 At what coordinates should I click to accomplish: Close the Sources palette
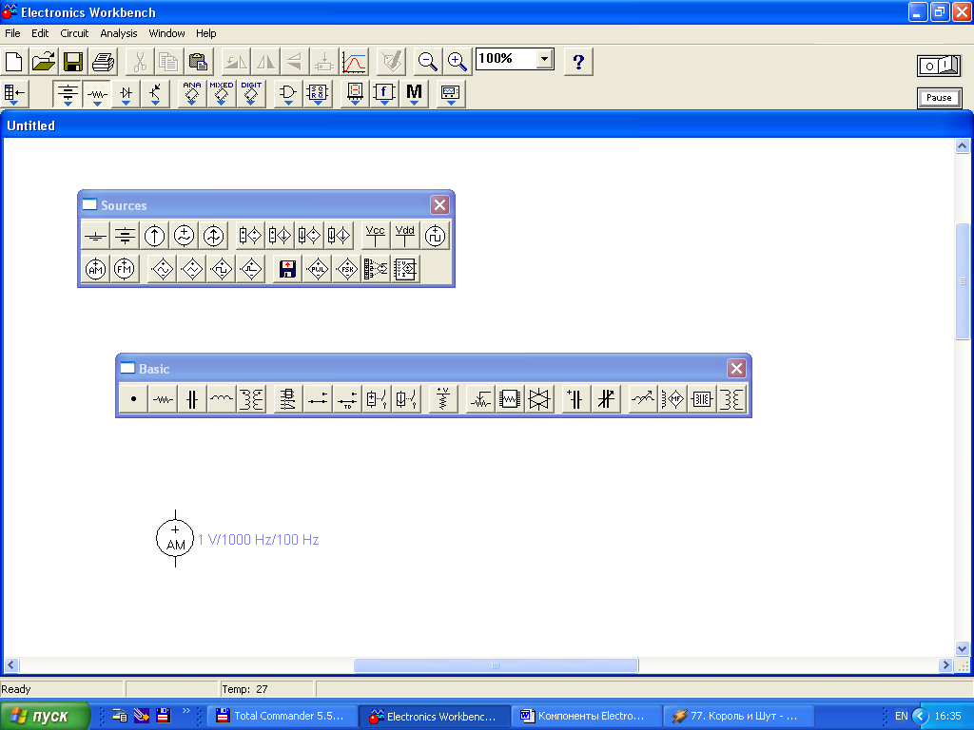tap(439, 205)
